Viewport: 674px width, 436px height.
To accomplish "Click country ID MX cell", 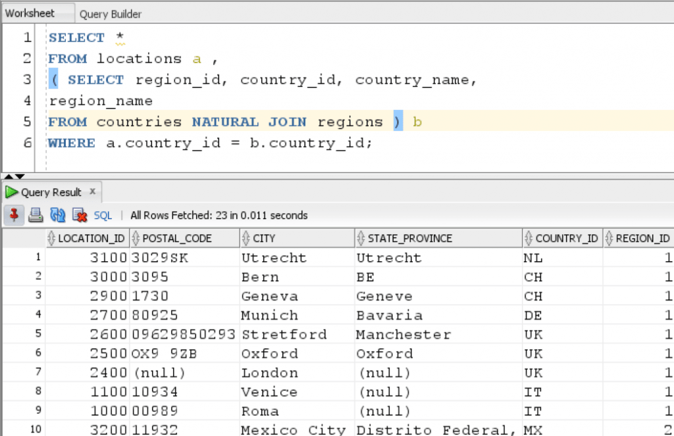I will 563,429.
